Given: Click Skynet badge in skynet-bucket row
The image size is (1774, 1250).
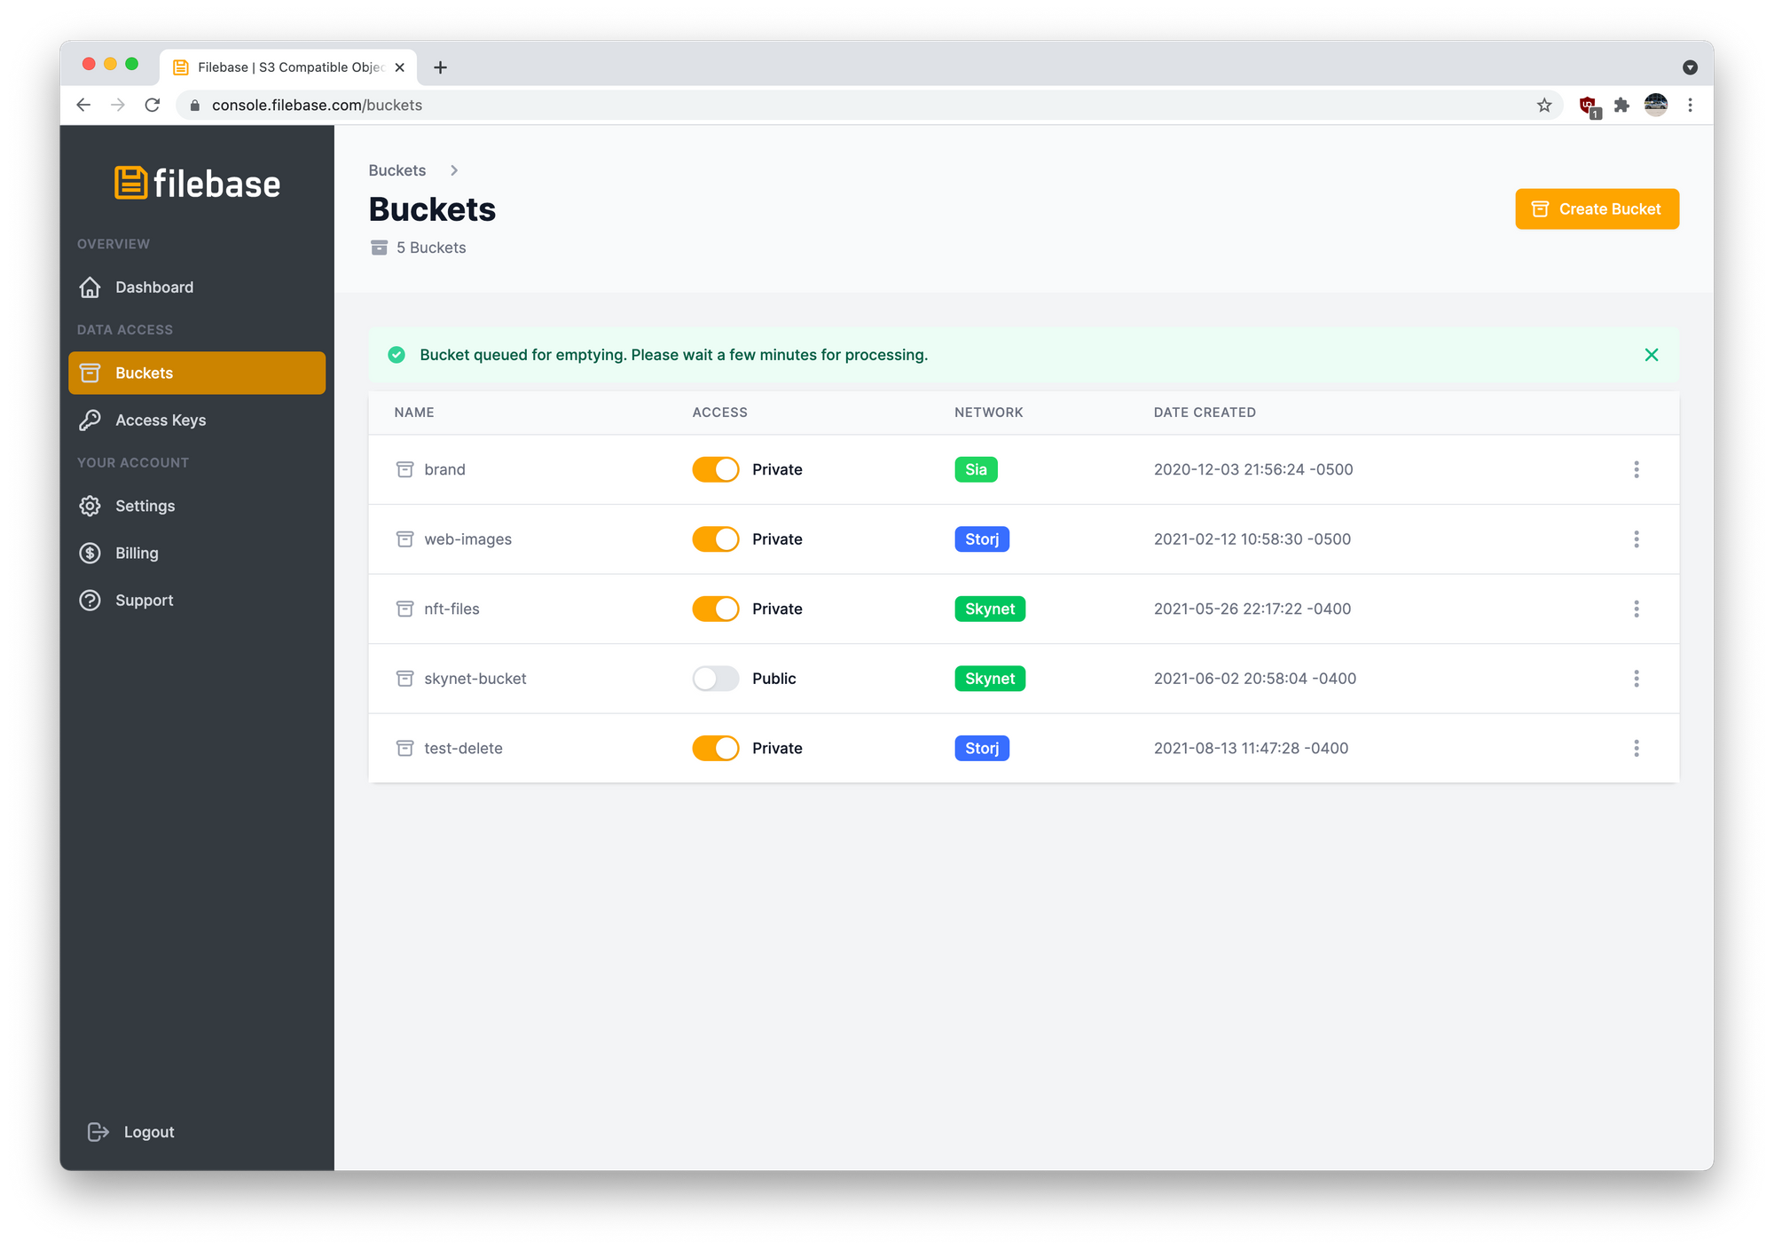Looking at the screenshot, I should (990, 679).
